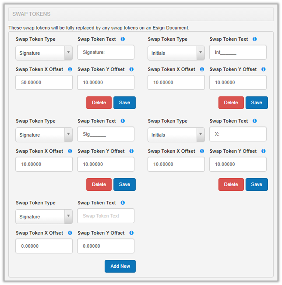The width and height of the screenshot is (282, 285).
Task: Focus the empty Swap Token Text placeholder field
Action: click(x=106, y=216)
